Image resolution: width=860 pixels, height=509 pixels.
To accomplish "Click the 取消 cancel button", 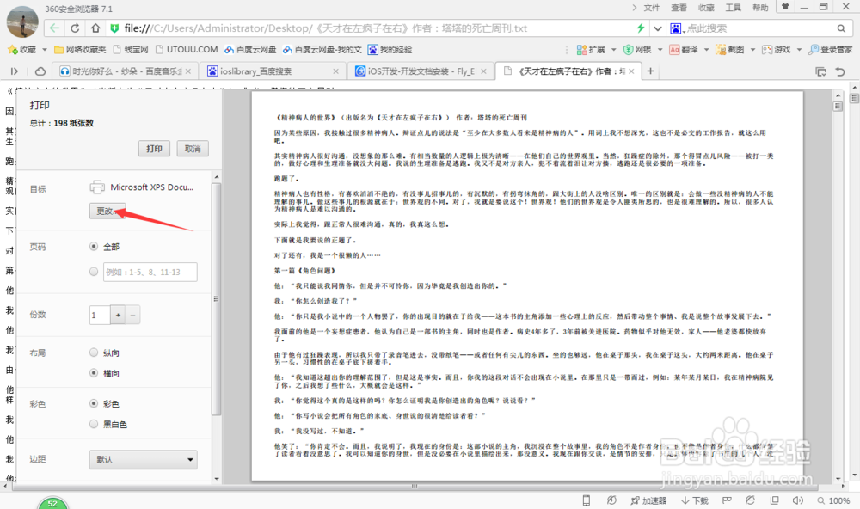I will coord(193,149).
